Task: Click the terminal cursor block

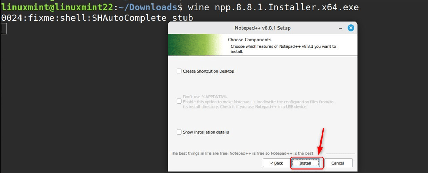Action: click(x=4, y=29)
